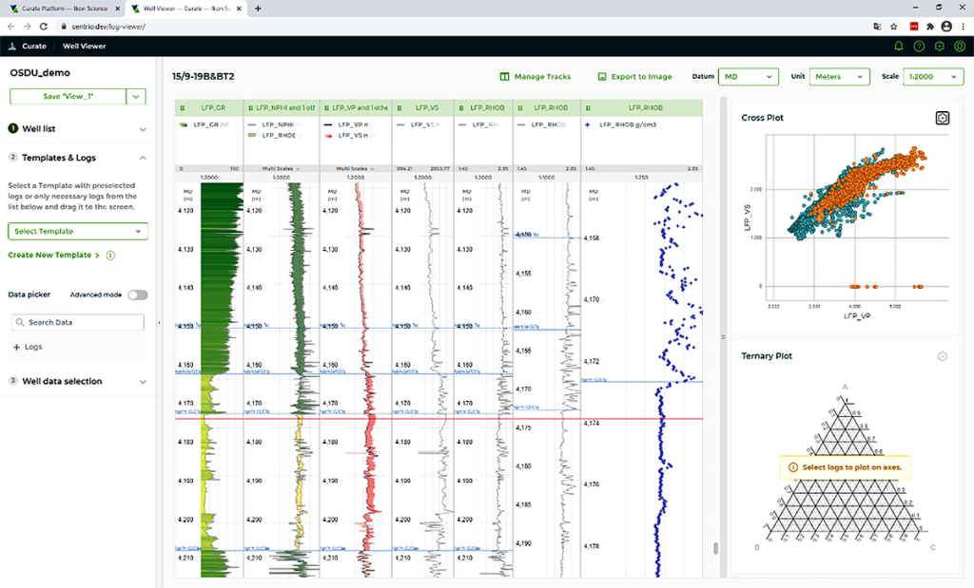Select the Well Viewer tab

tap(84, 45)
